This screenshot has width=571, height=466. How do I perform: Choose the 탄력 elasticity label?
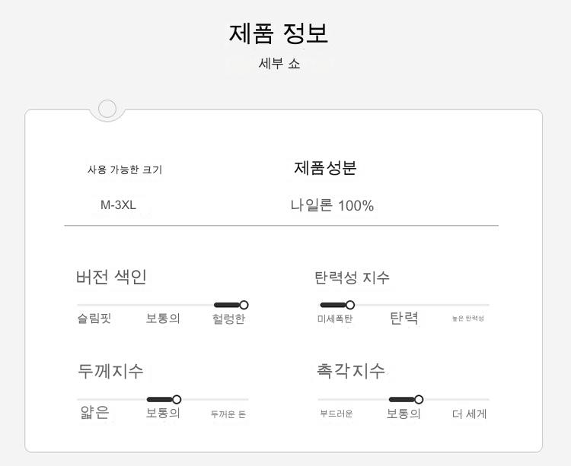pyautogui.click(x=404, y=318)
